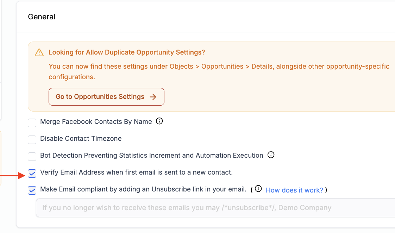Click the info icon near the Unsubscribe link setting
Viewport: 395px width, 233px height.
[x=258, y=189]
